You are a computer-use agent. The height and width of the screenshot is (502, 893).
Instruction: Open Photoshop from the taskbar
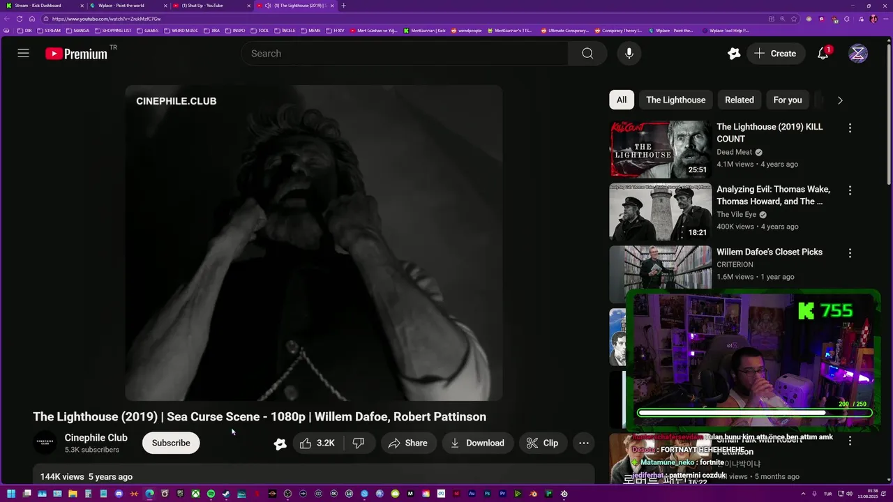point(488,494)
